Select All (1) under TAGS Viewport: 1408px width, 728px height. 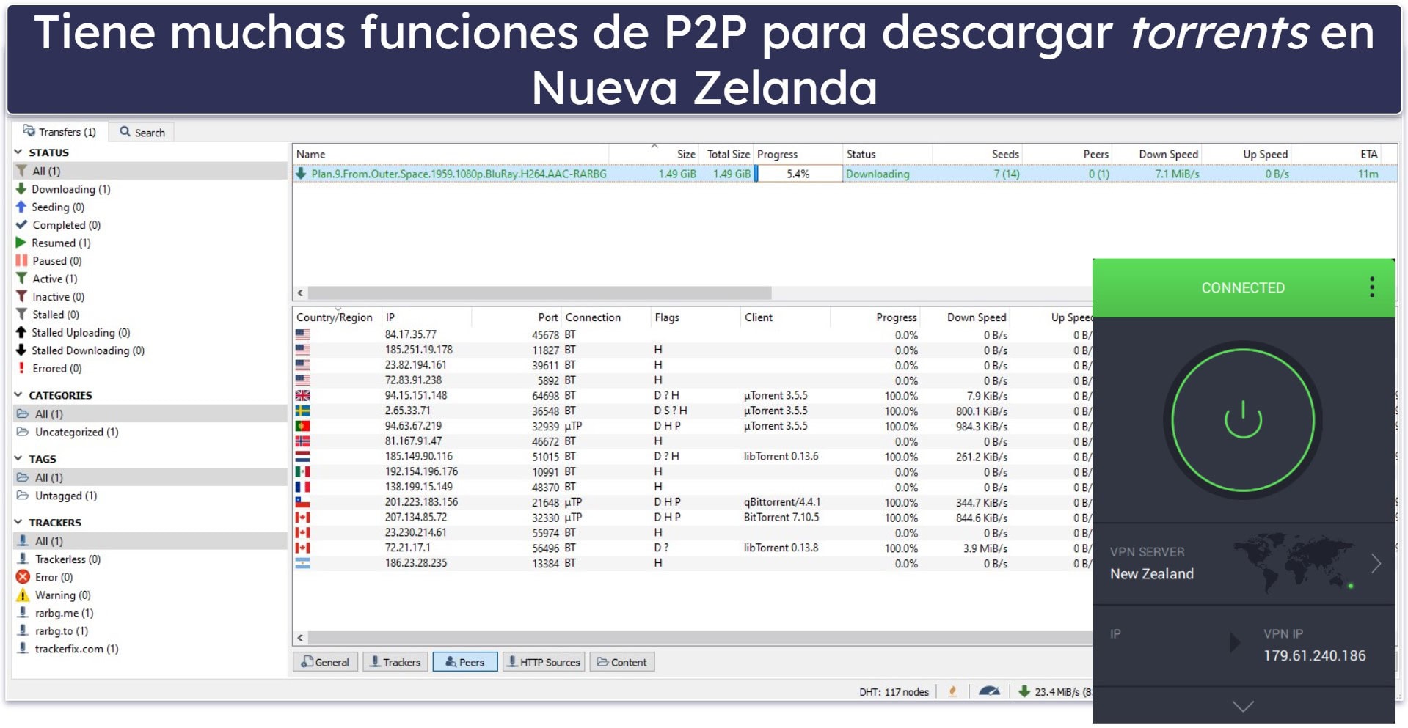(x=150, y=477)
